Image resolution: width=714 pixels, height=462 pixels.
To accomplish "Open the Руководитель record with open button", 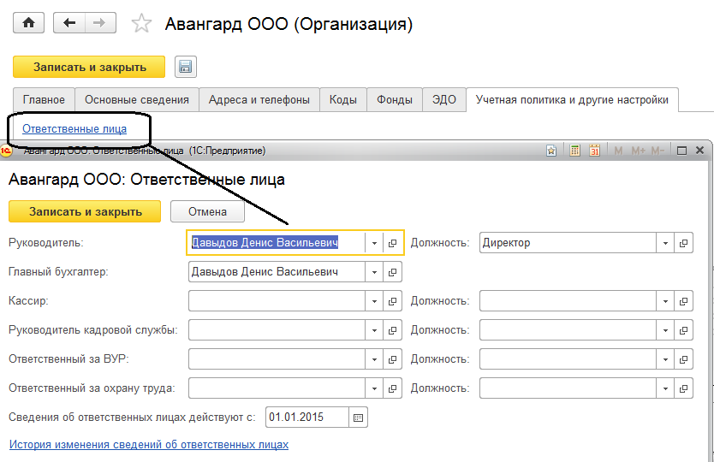I will click(393, 243).
